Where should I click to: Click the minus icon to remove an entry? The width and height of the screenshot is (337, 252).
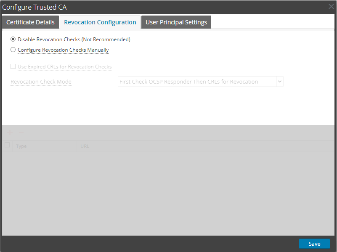[21, 132]
